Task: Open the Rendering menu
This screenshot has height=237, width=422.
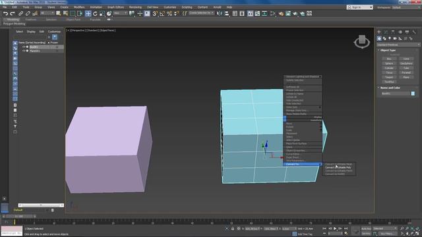Action: (135, 7)
